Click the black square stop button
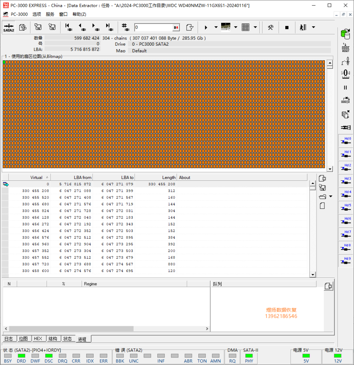The width and height of the screenshot is (354, 365). pyautogui.click(x=287, y=27)
